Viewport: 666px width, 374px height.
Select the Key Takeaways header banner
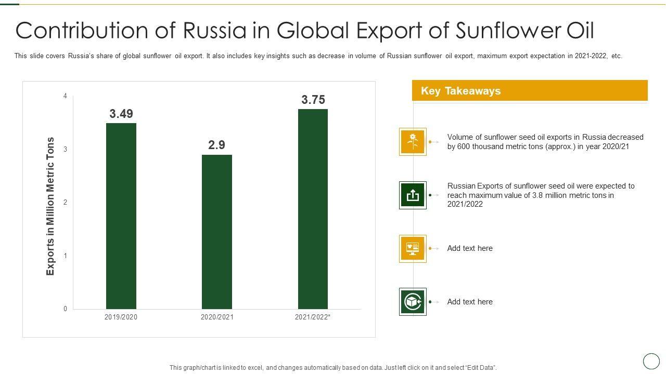530,91
